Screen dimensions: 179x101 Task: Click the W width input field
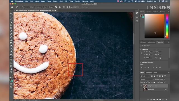click(x=149, y=52)
